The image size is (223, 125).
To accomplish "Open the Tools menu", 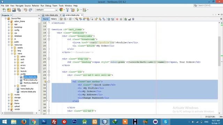I will [61, 6].
